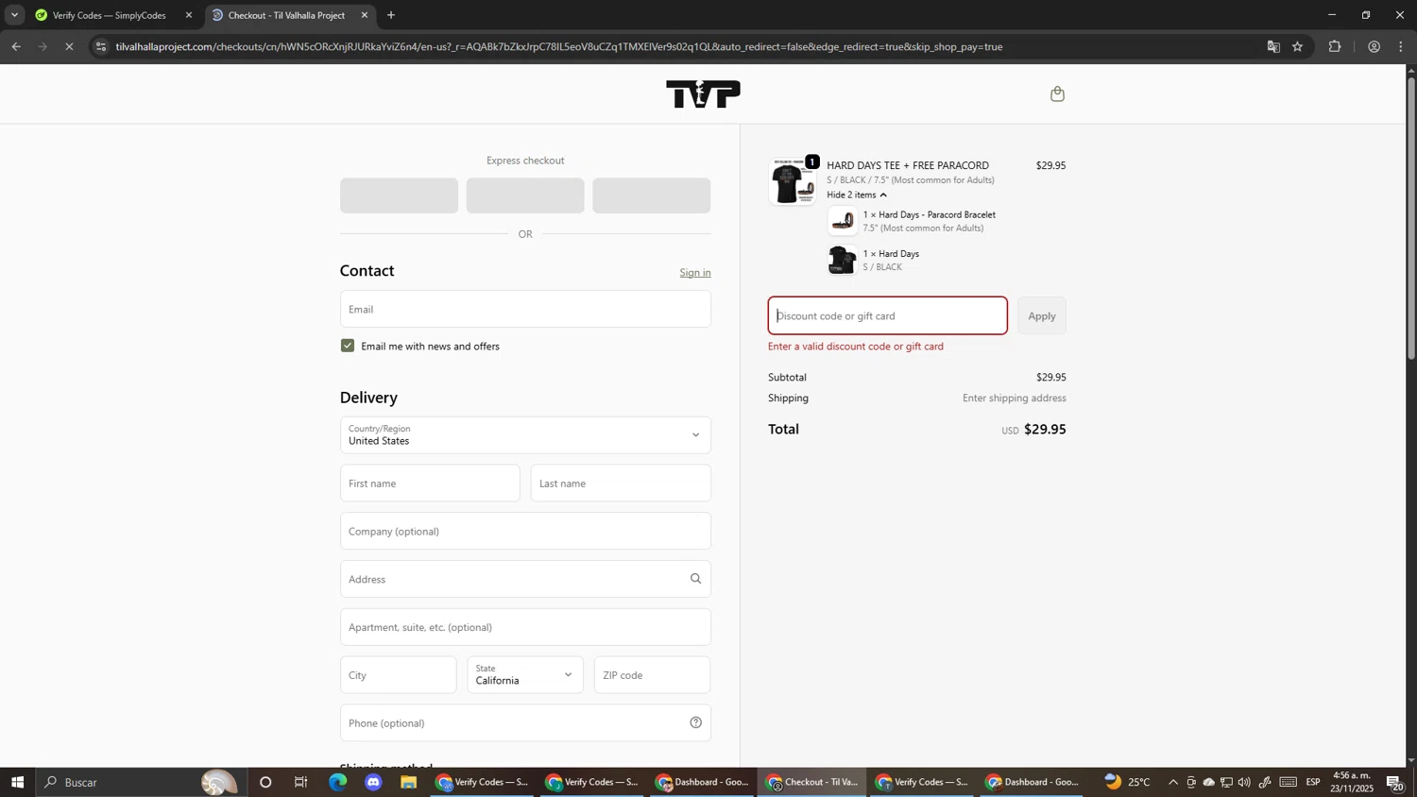Viewport: 1417px width, 797px height.
Task: Click ESP keyboard language indicator
Action: (1313, 782)
